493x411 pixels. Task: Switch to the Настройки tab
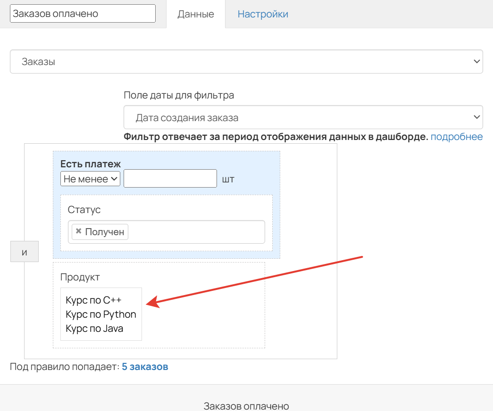[263, 14]
